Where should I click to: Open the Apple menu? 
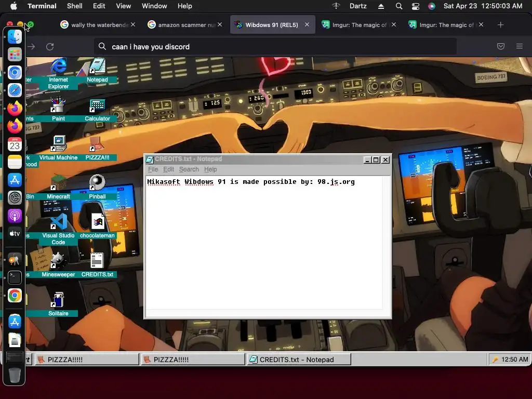[x=14, y=6]
